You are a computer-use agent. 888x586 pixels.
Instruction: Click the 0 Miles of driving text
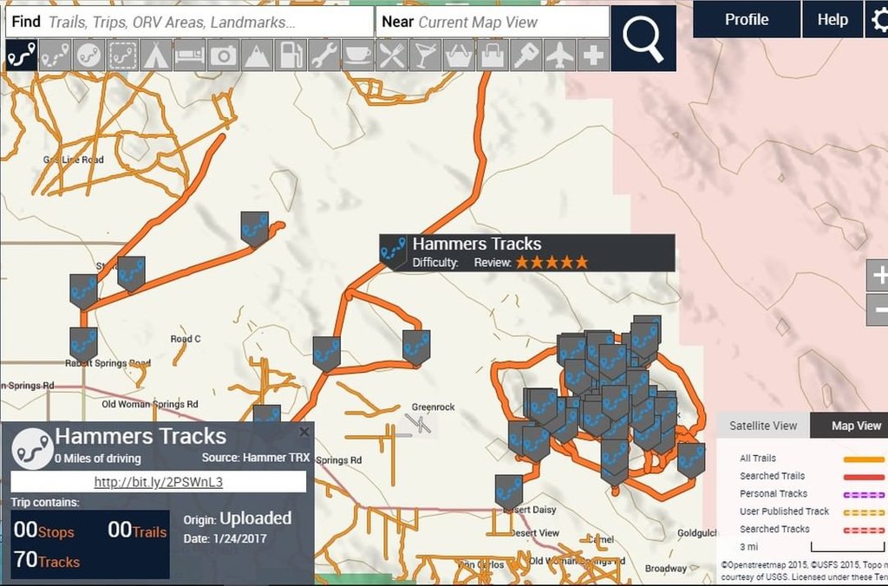tap(98, 459)
